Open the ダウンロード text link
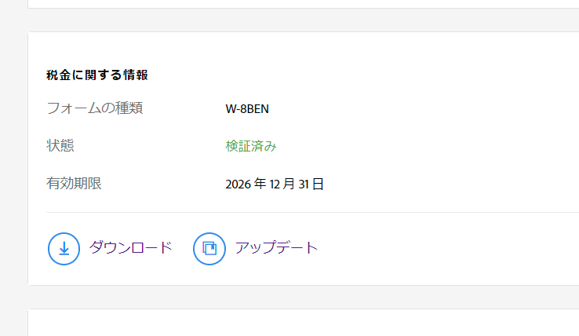 tap(130, 248)
